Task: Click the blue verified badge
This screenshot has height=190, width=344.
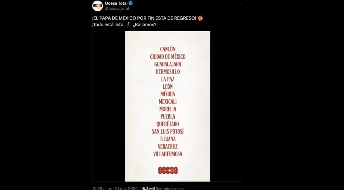Action: pos(131,3)
